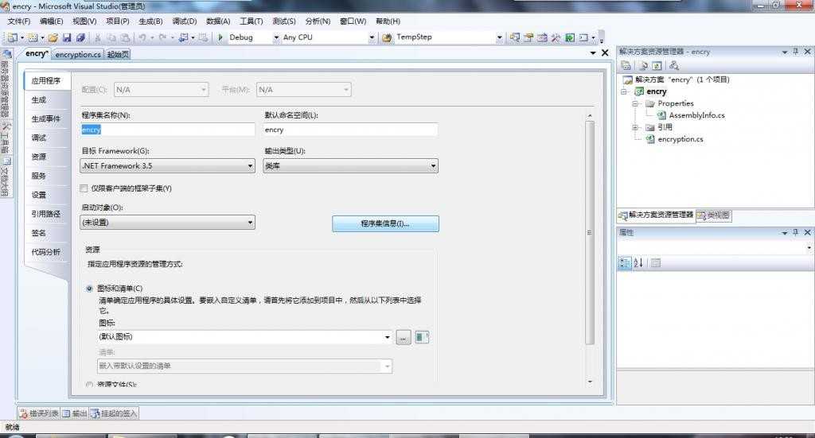Image resolution: width=815 pixels, height=438 pixels.
Task: Open the File menu
Action: pyautogui.click(x=19, y=21)
